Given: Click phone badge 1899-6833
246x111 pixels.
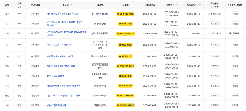Looking at the screenshot, I should click(125, 86).
